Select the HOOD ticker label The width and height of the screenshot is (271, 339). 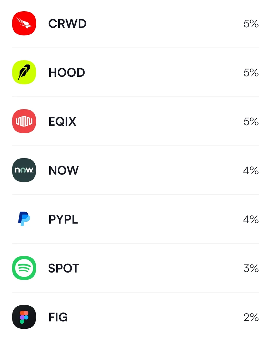(67, 73)
